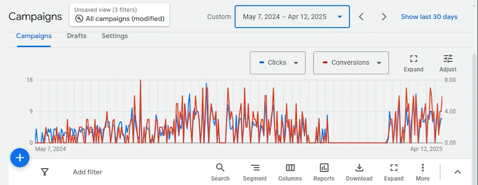This screenshot has width=478, height=185.
Task: Switch to the Drafts tab
Action: [x=77, y=36]
